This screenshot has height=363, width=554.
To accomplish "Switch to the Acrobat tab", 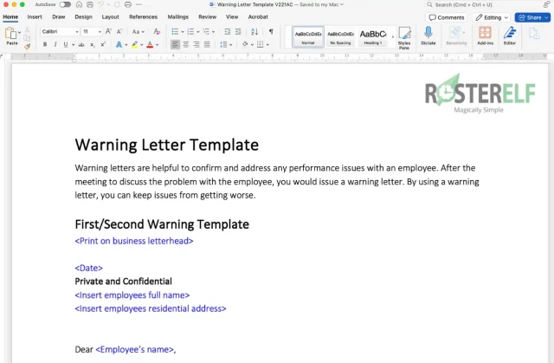I will point(258,16).
